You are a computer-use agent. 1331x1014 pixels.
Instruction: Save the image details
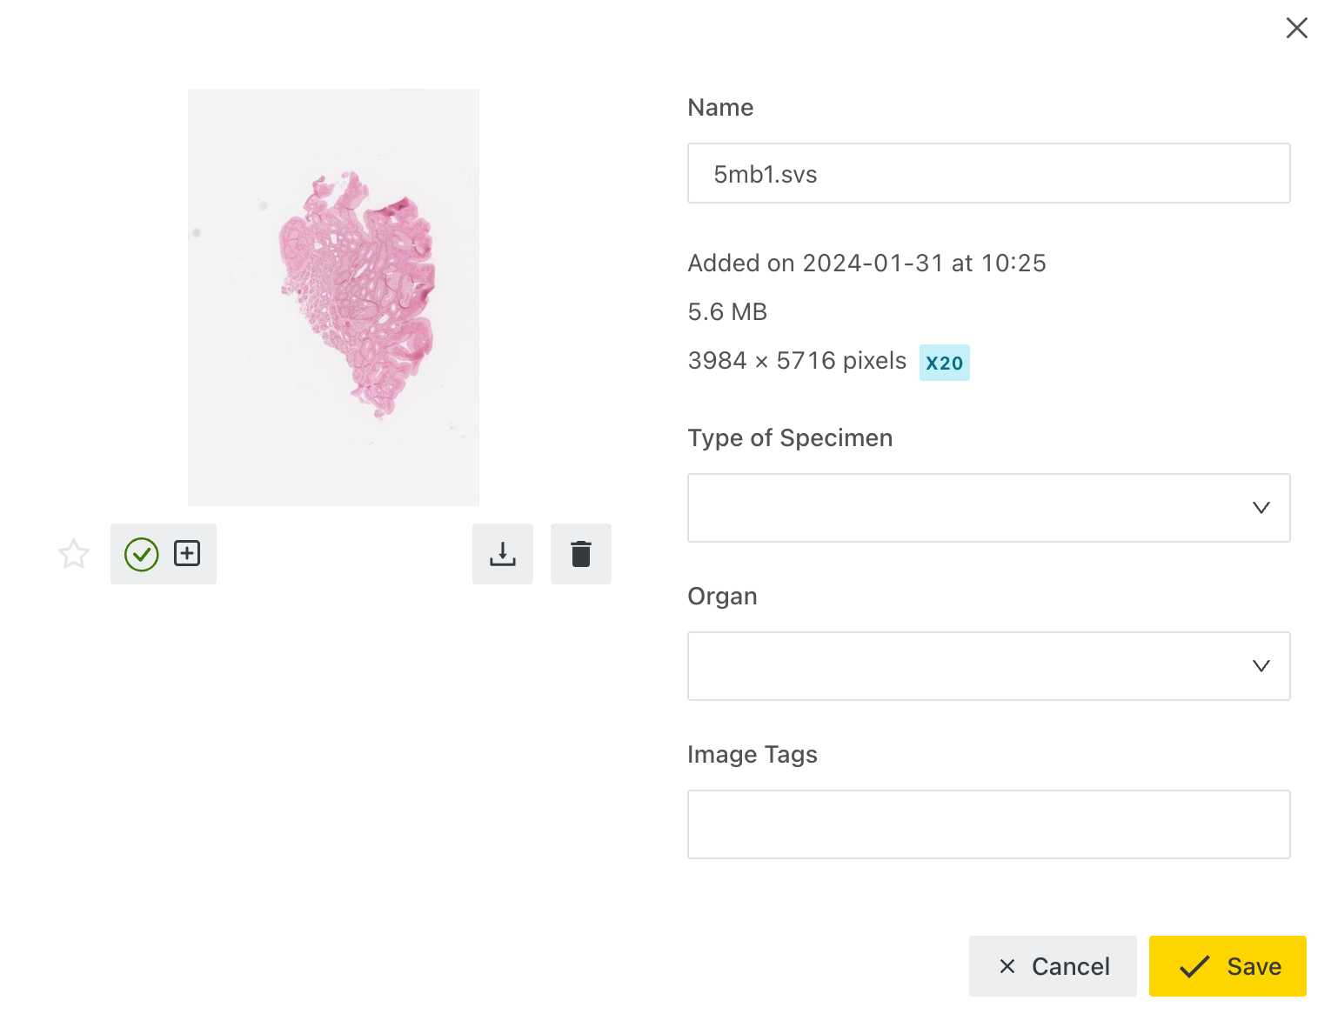[x=1227, y=966]
